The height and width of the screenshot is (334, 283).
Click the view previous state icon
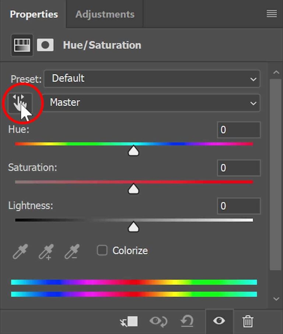click(x=158, y=321)
